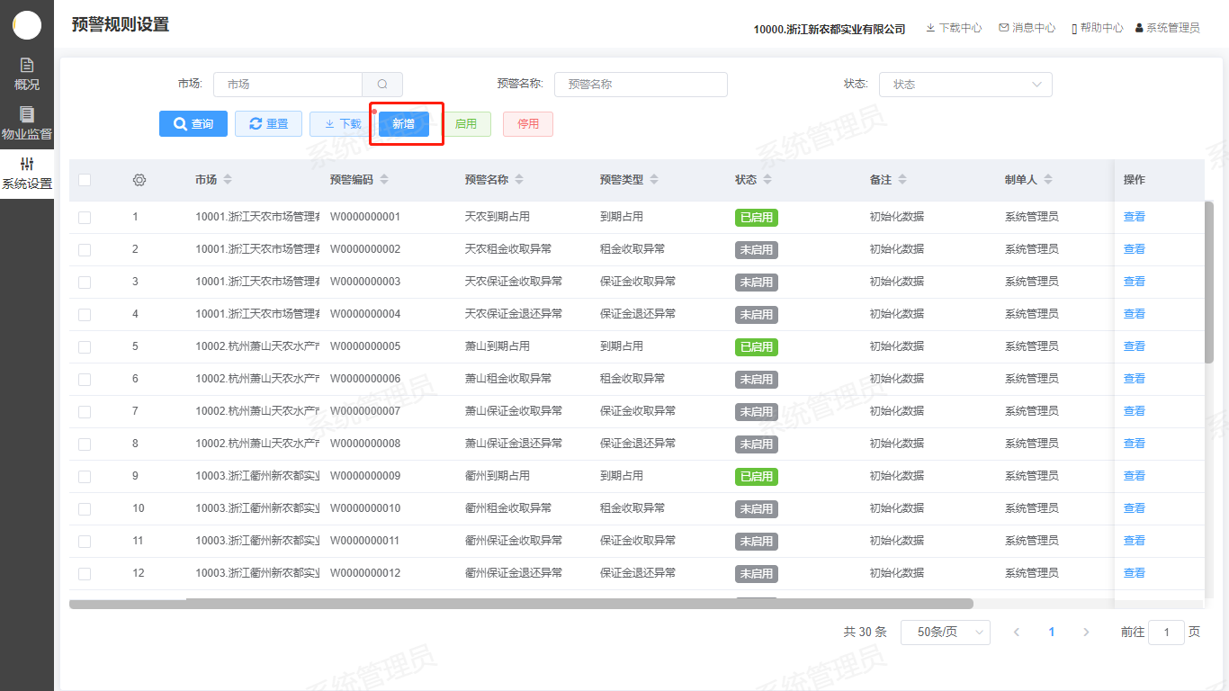Click the 系统管理员 user icon
Screen dimensions: 1229x691
point(1139,28)
